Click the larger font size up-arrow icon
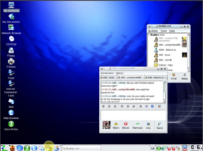Screen dimensions: 203x151 122,106
